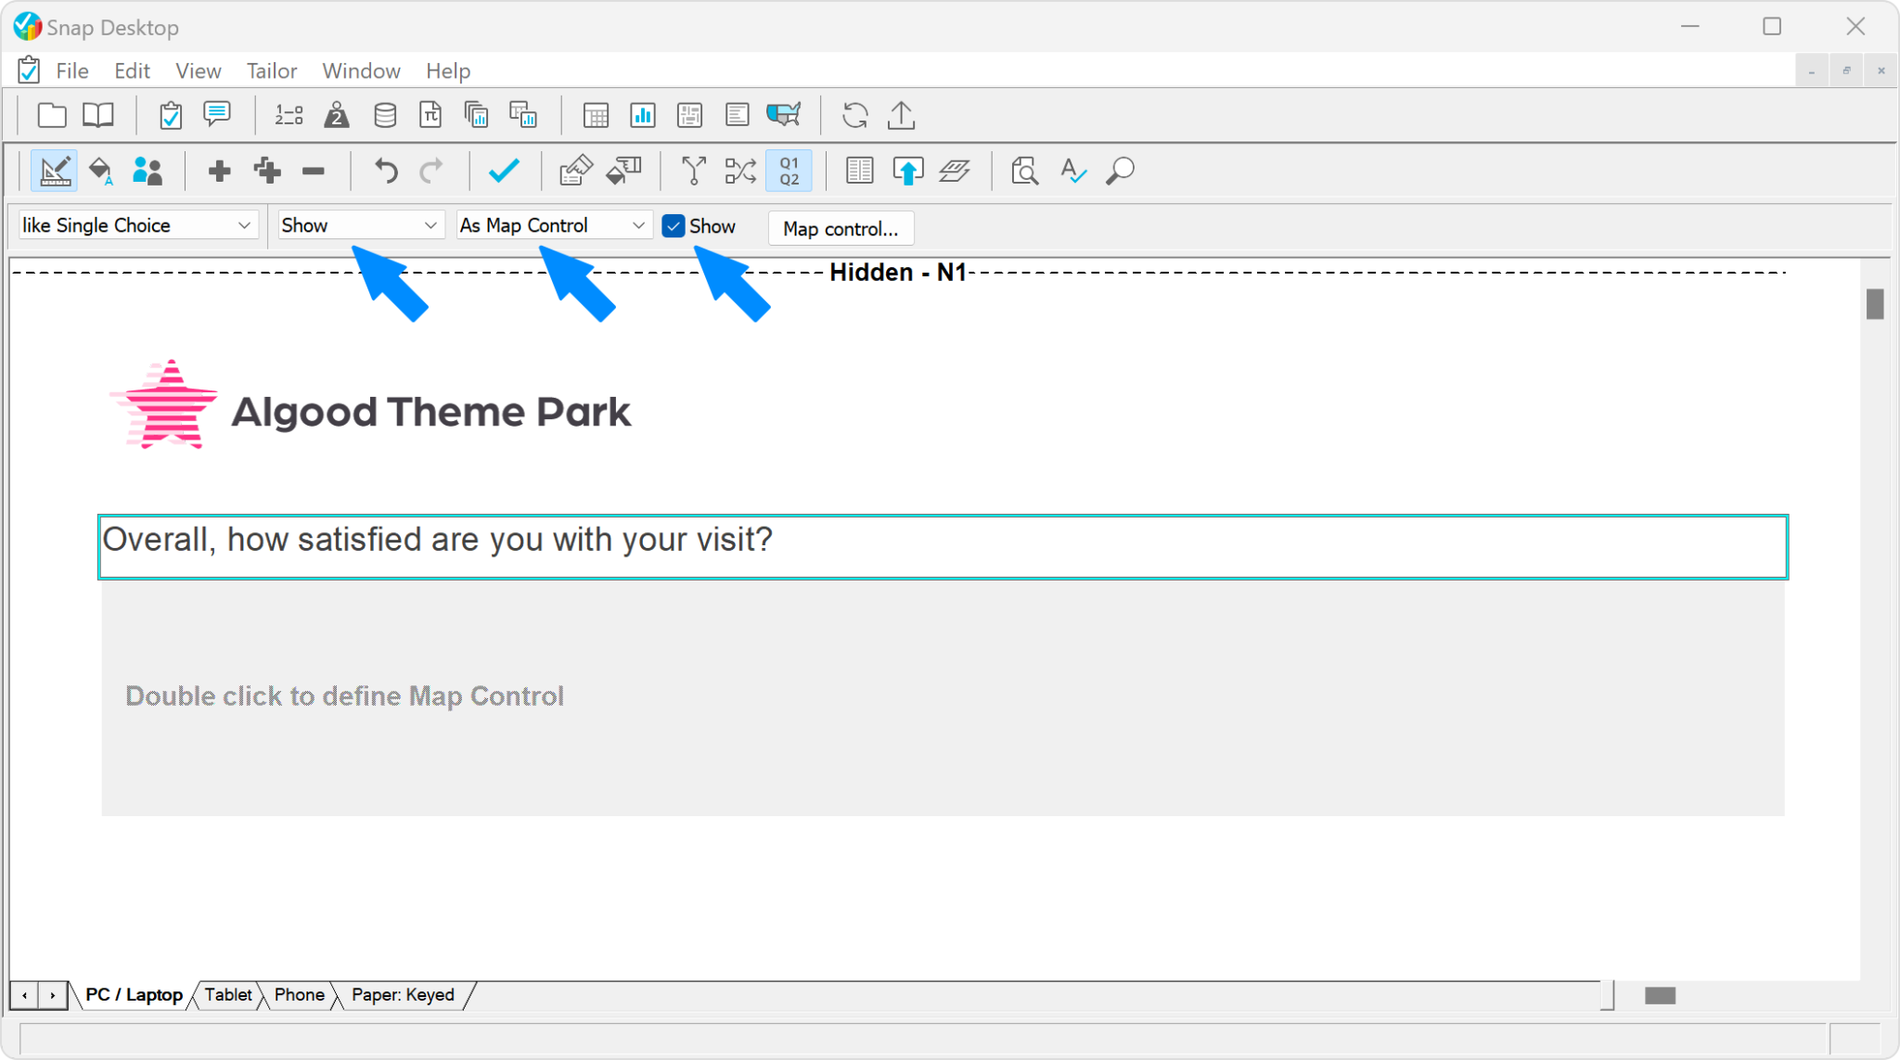Click the blue checkmark to apply changes

click(x=504, y=171)
